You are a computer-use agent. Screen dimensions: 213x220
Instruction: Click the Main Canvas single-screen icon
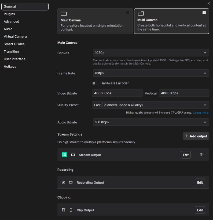point(64,14)
